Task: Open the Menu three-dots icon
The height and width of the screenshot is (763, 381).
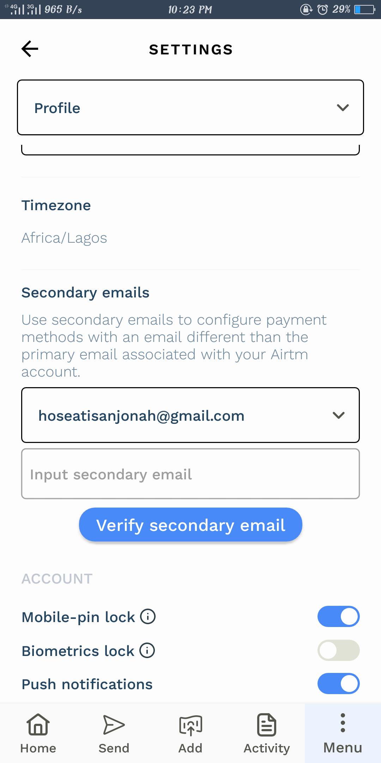Action: [x=343, y=723]
